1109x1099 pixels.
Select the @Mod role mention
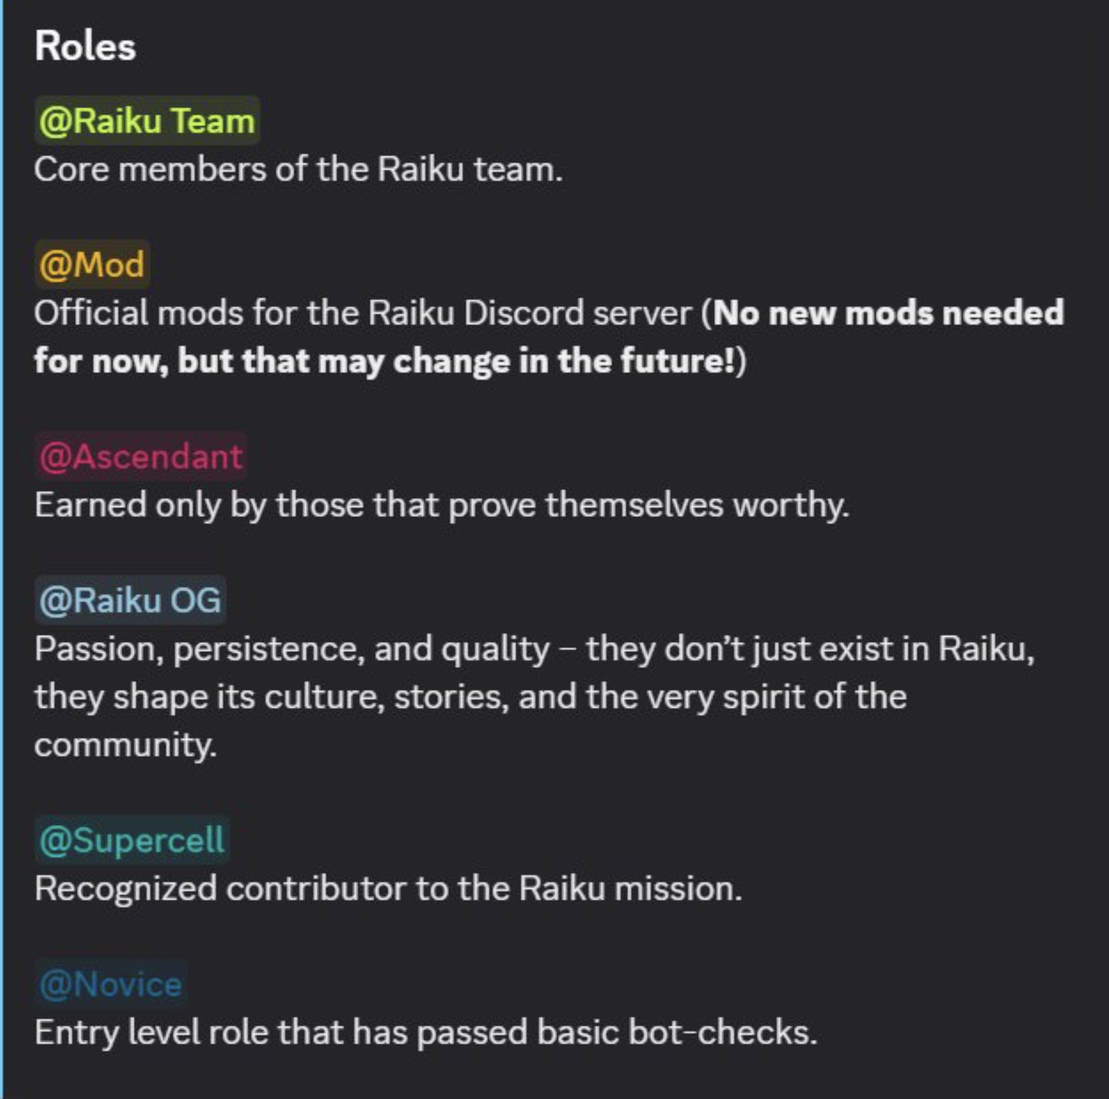pos(92,264)
